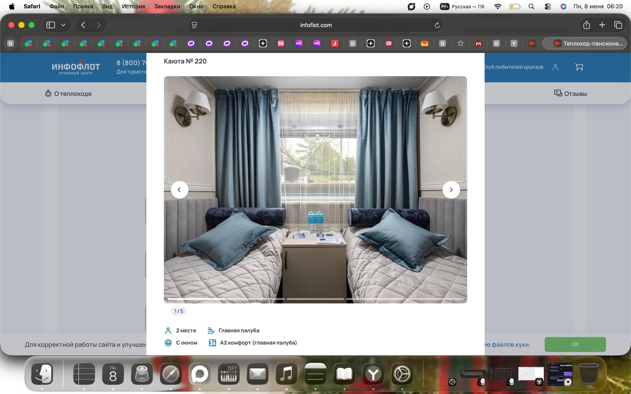The image size is (631, 394).
Task: Open System Settings gear in Dock
Action: click(402, 375)
